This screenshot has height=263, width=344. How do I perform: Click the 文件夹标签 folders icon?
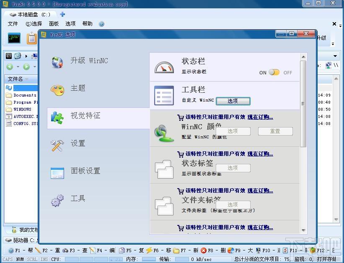(x=164, y=206)
